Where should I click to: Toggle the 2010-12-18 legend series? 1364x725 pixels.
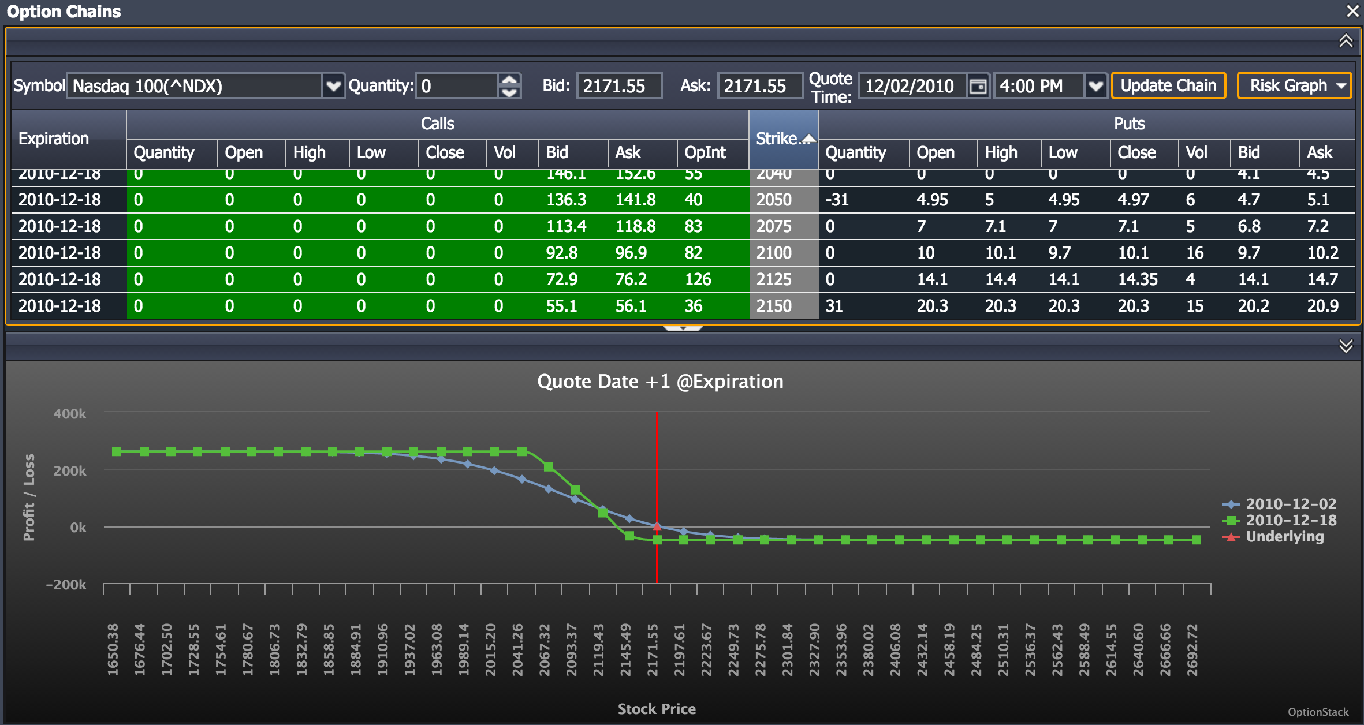point(1279,520)
